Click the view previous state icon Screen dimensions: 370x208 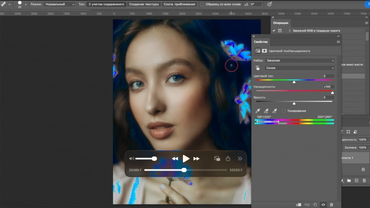(307, 205)
